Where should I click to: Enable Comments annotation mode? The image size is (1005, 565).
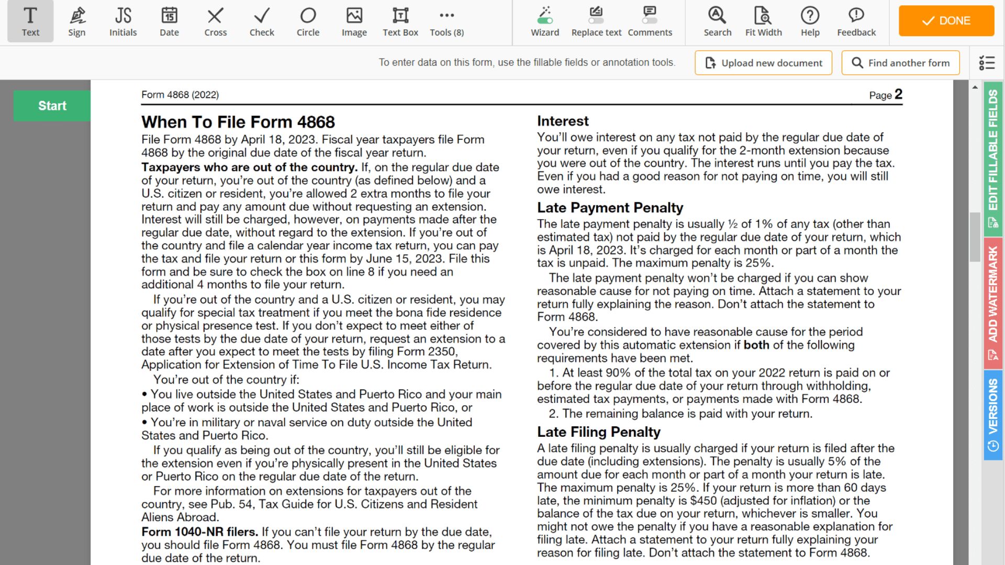[650, 21]
